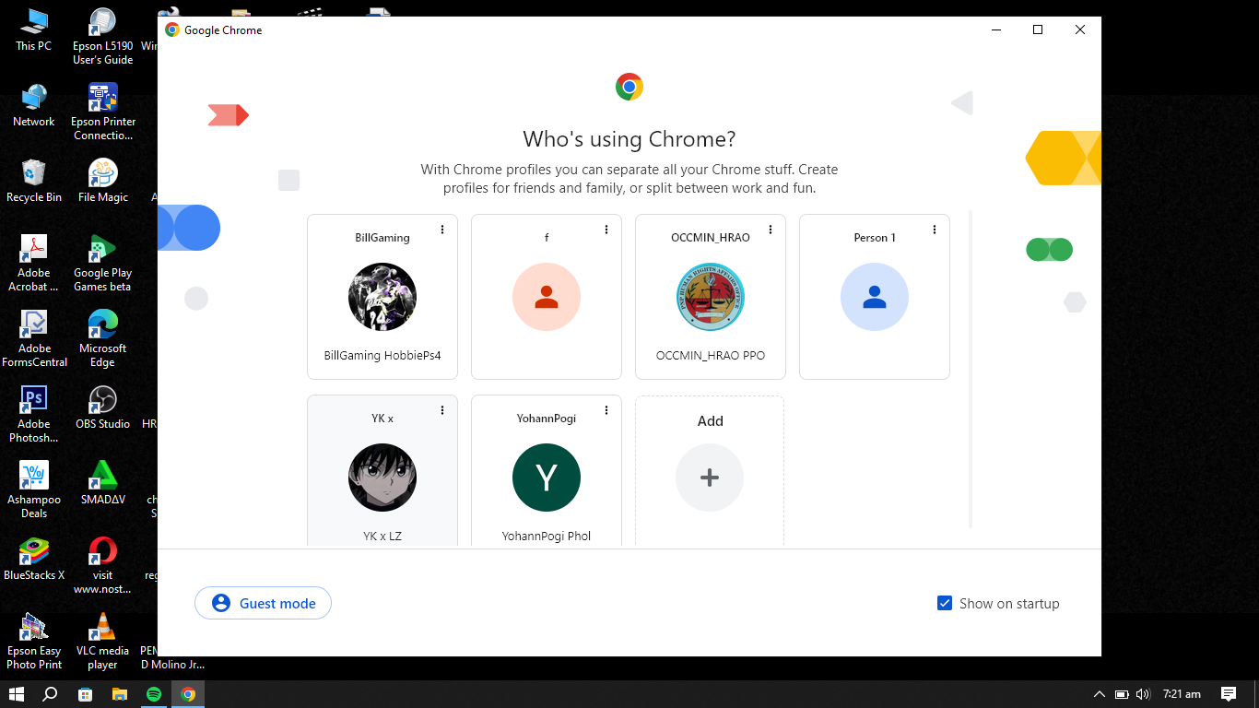Open Spotify from the taskbar

(x=154, y=694)
